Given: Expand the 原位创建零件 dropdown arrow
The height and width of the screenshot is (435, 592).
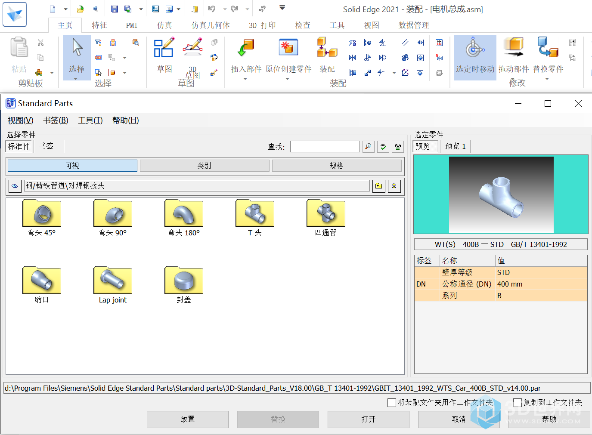Looking at the screenshot, I should [287, 79].
